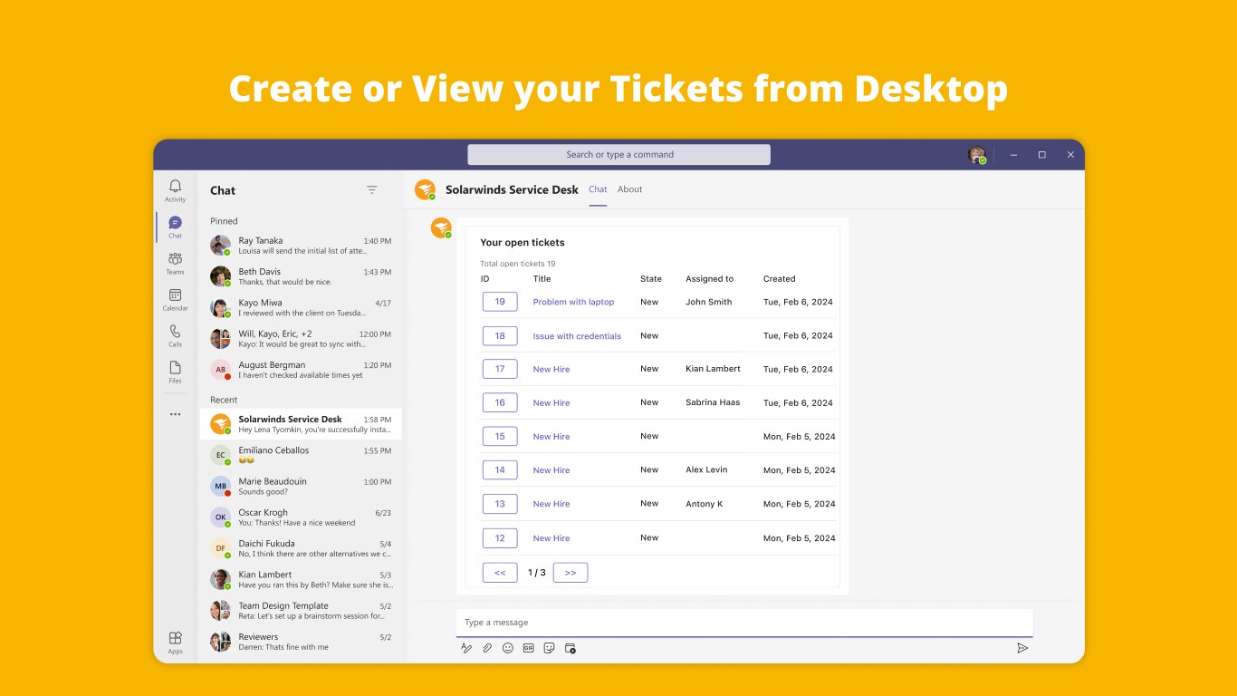Open the New Hire link for ticket 12
Screen dimensions: 1237x696
(x=551, y=538)
